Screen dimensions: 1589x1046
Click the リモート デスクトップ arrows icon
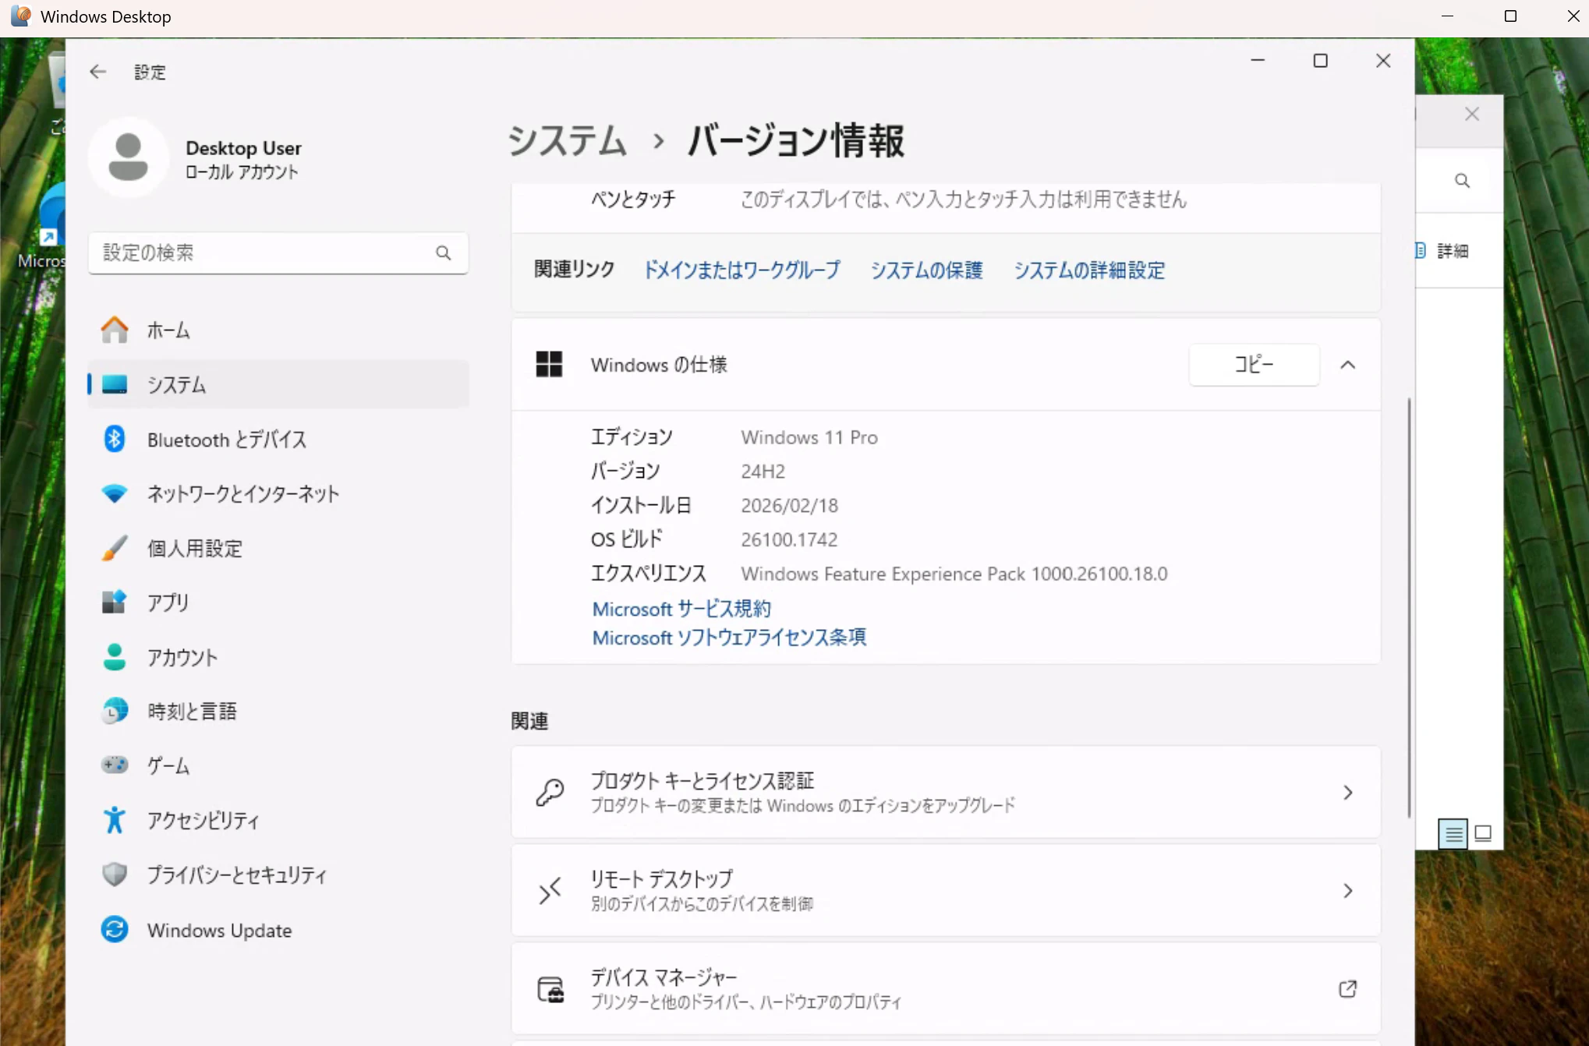tap(550, 890)
